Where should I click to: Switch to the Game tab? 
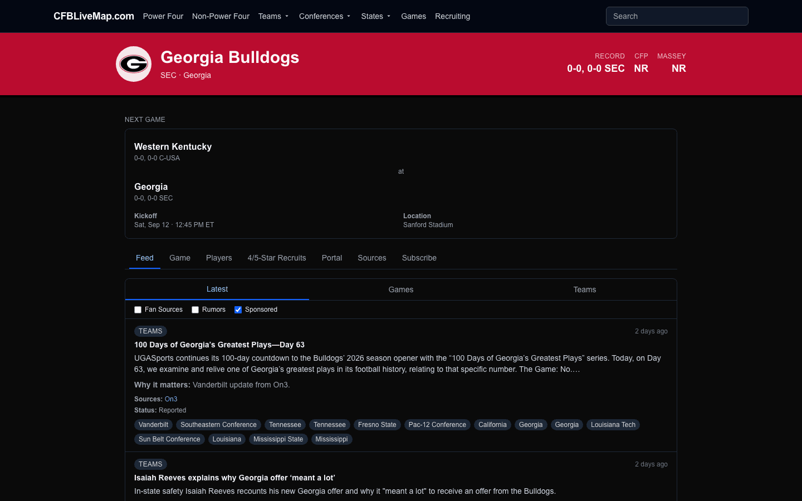pos(180,258)
